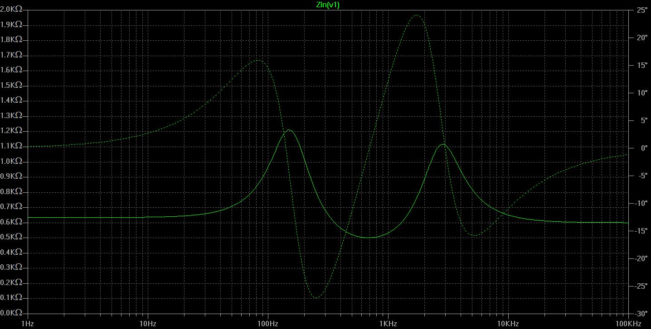The width and height of the screenshot is (651, 329).
Task: Click the -25° phase axis label
Action: [641, 286]
